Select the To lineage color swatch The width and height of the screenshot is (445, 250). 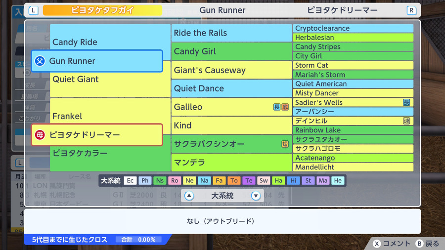click(x=234, y=180)
